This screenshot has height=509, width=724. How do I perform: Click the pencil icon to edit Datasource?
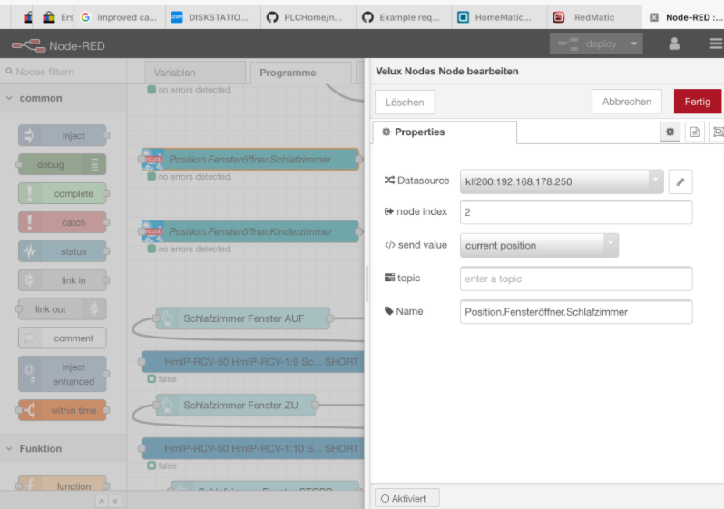pos(680,181)
